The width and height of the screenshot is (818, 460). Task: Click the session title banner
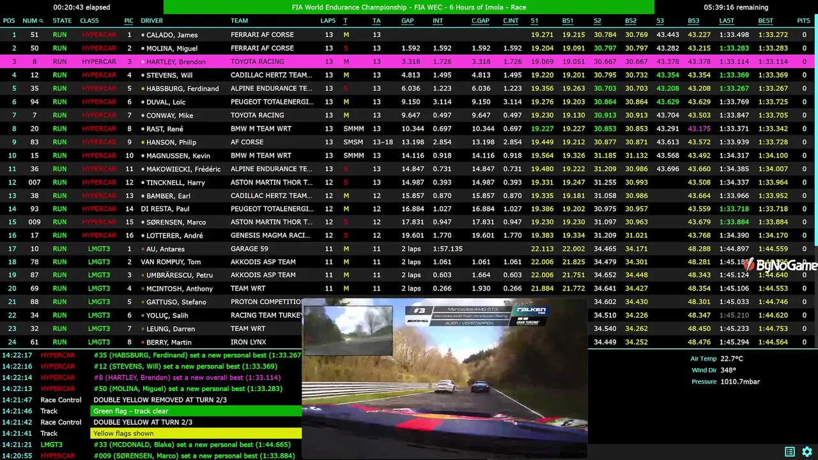(x=409, y=7)
